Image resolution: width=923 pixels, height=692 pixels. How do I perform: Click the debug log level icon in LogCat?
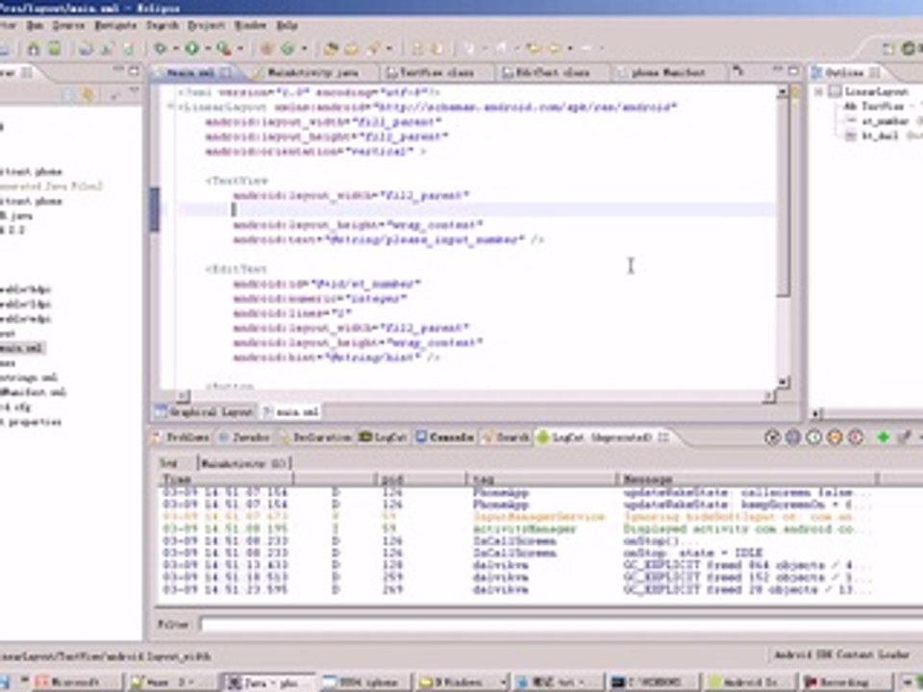click(x=793, y=437)
